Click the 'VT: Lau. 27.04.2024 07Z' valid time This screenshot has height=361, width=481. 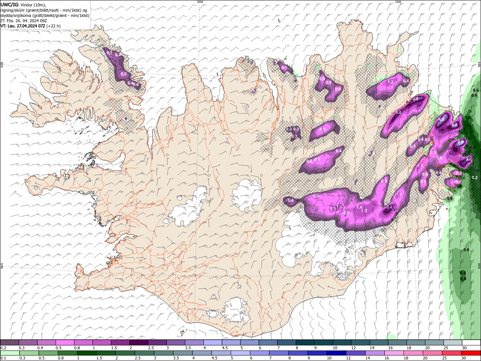coord(23,26)
